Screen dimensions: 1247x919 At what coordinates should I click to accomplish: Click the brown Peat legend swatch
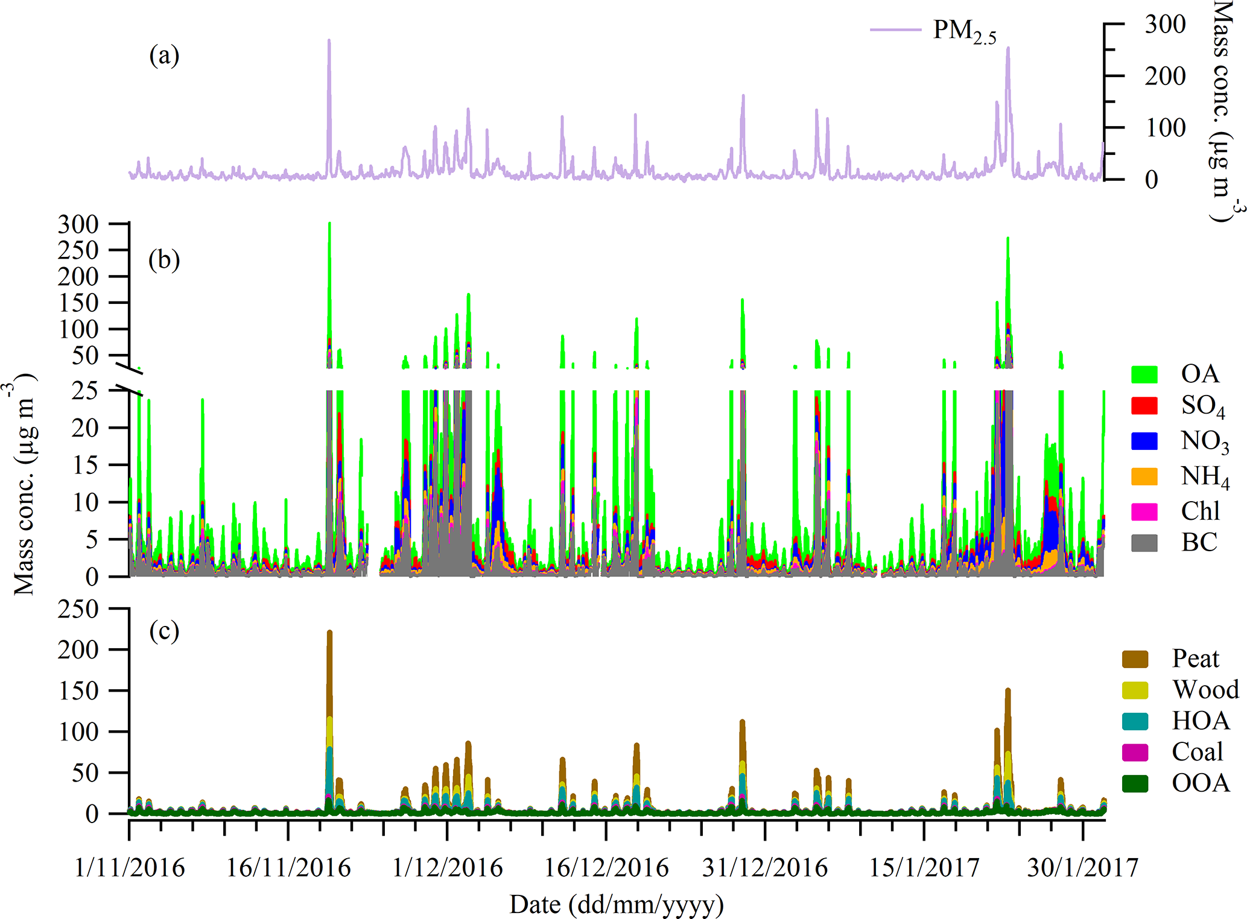point(1135,659)
